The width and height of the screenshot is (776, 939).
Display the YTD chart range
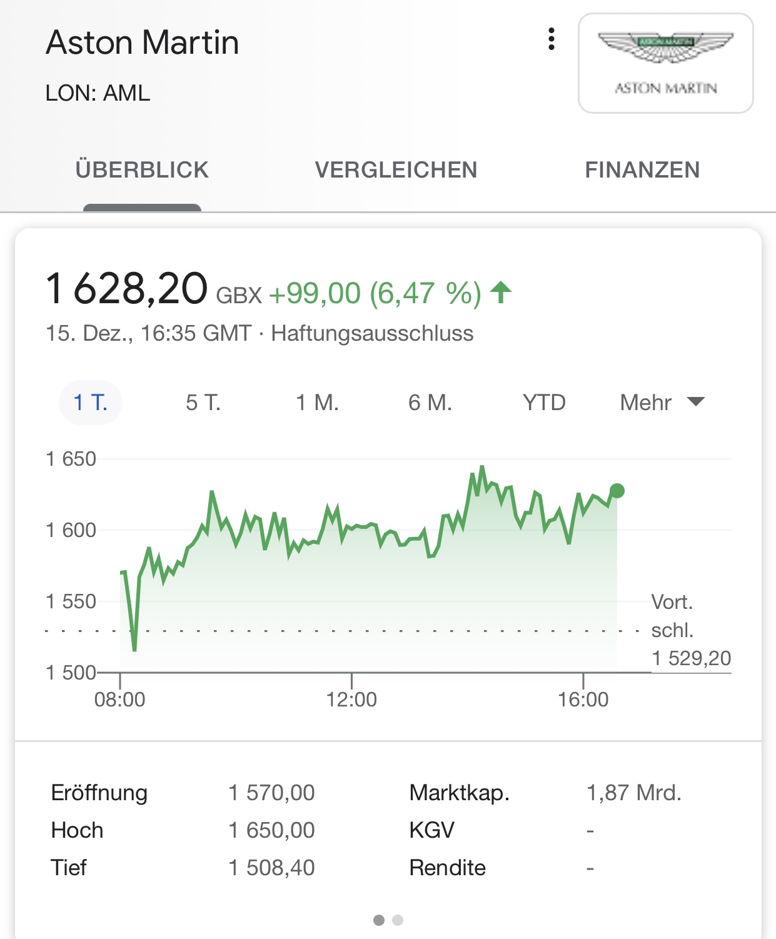click(x=544, y=403)
